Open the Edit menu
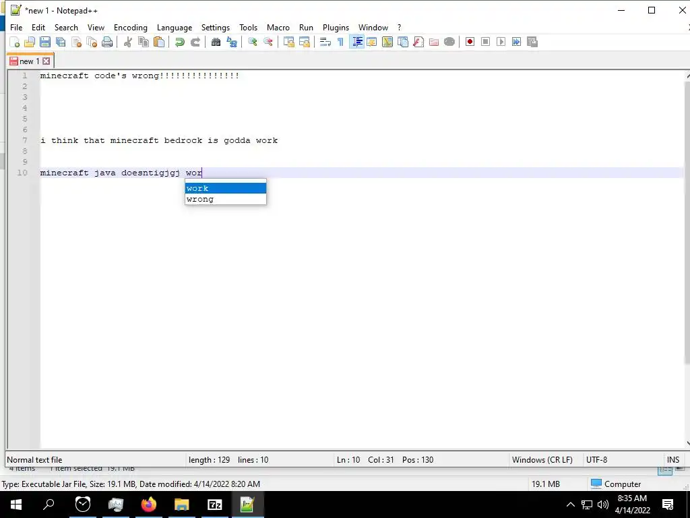Viewport: 690px width, 518px height. pyautogui.click(x=38, y=27)
